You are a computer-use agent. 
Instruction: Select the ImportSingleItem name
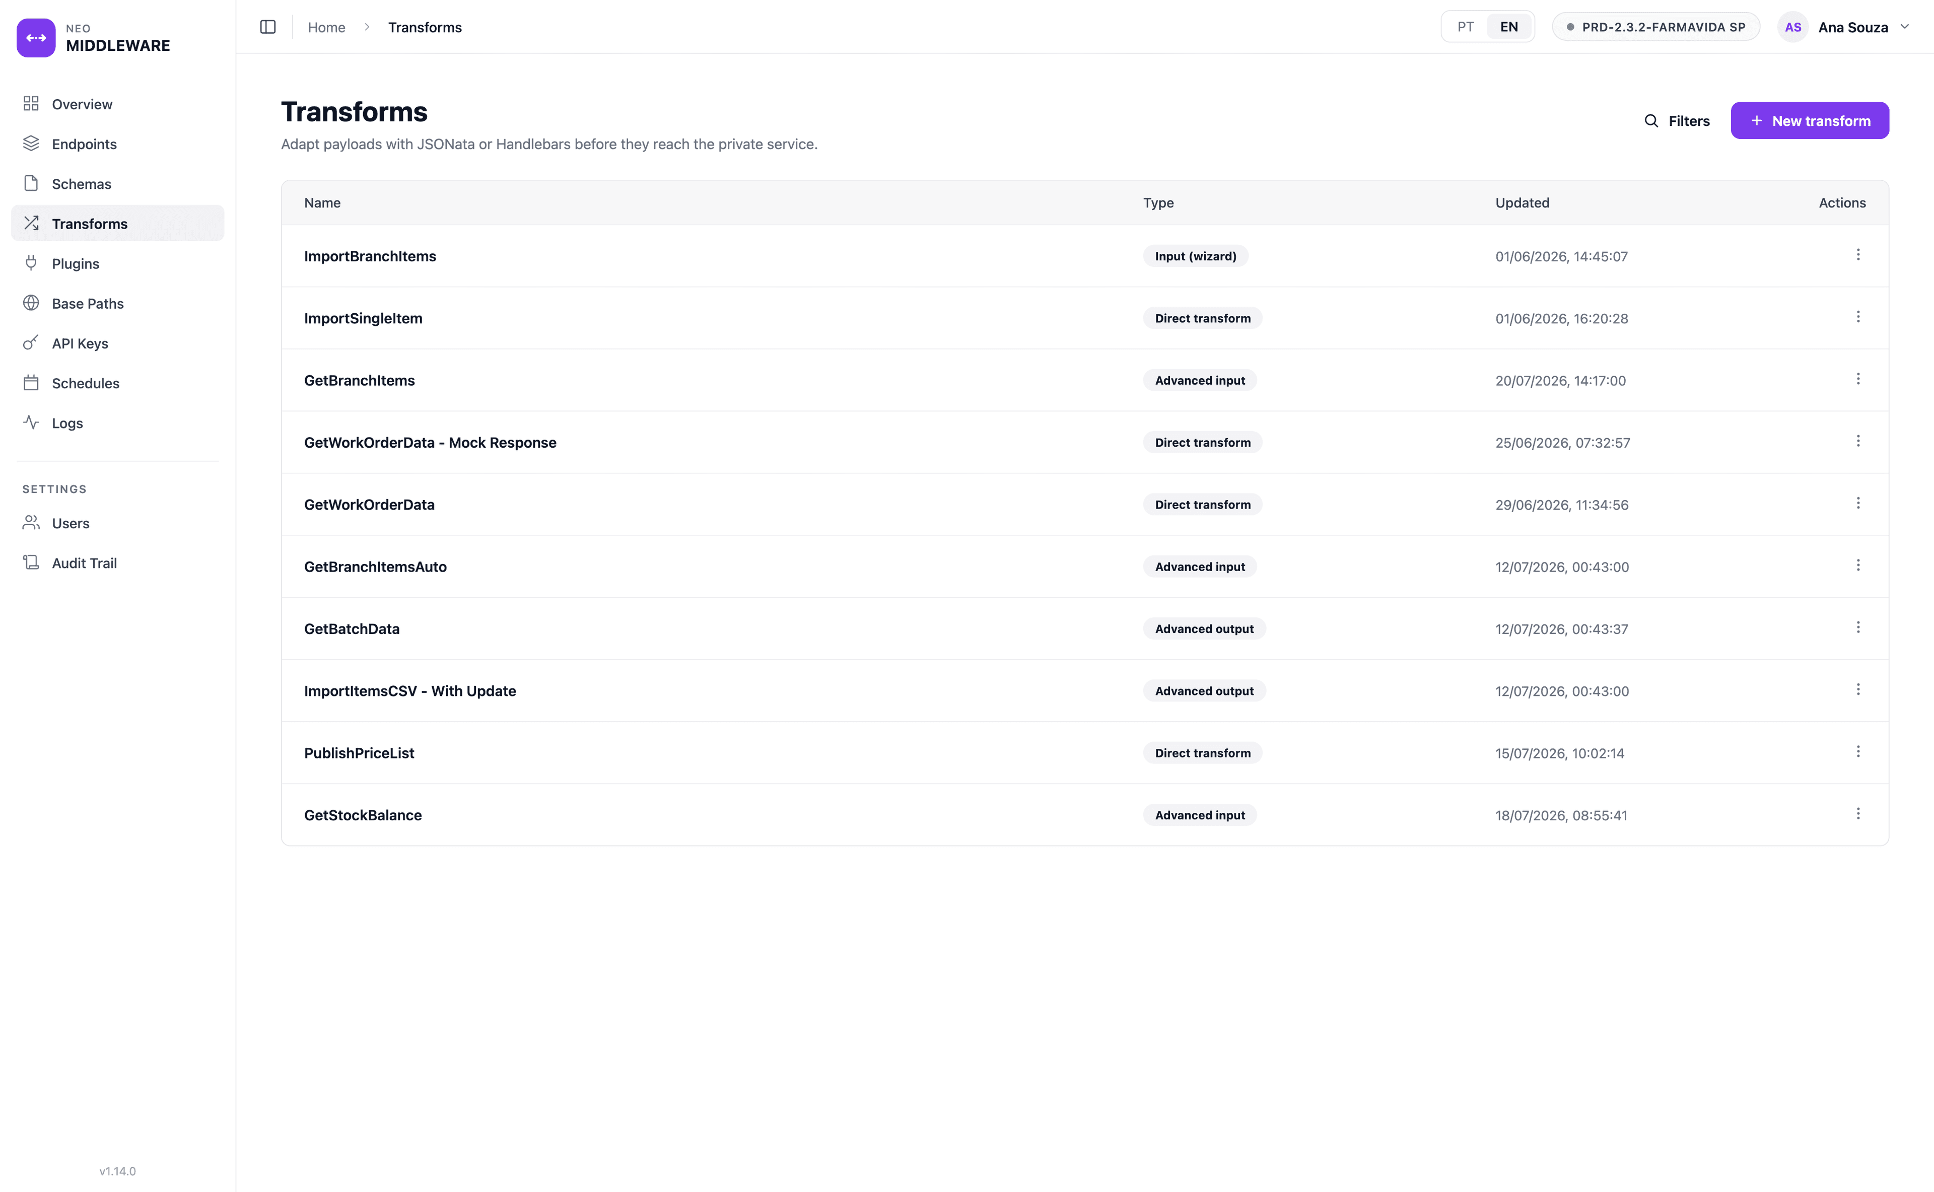pyautogui.click(x=363, y=318)
